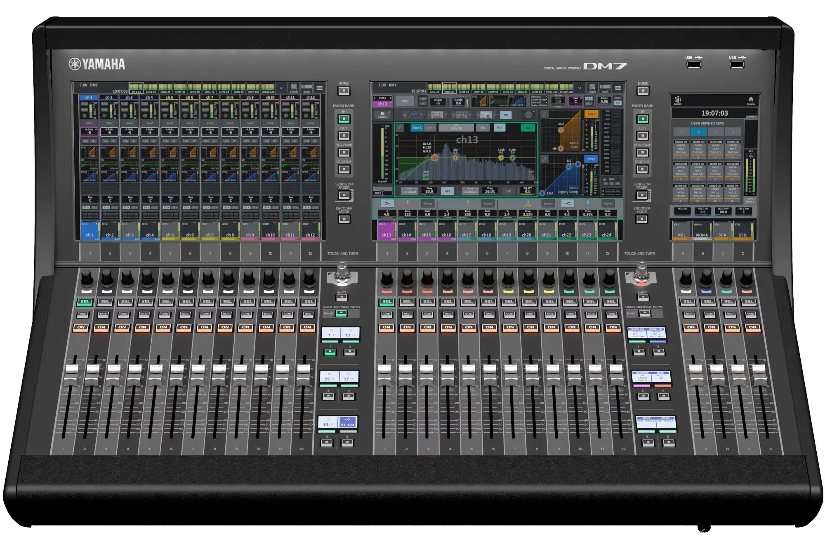Tap the high shelf filter shape icon for band 4
The width and height of the screenshot is (825, 549).
coord(568,203)
